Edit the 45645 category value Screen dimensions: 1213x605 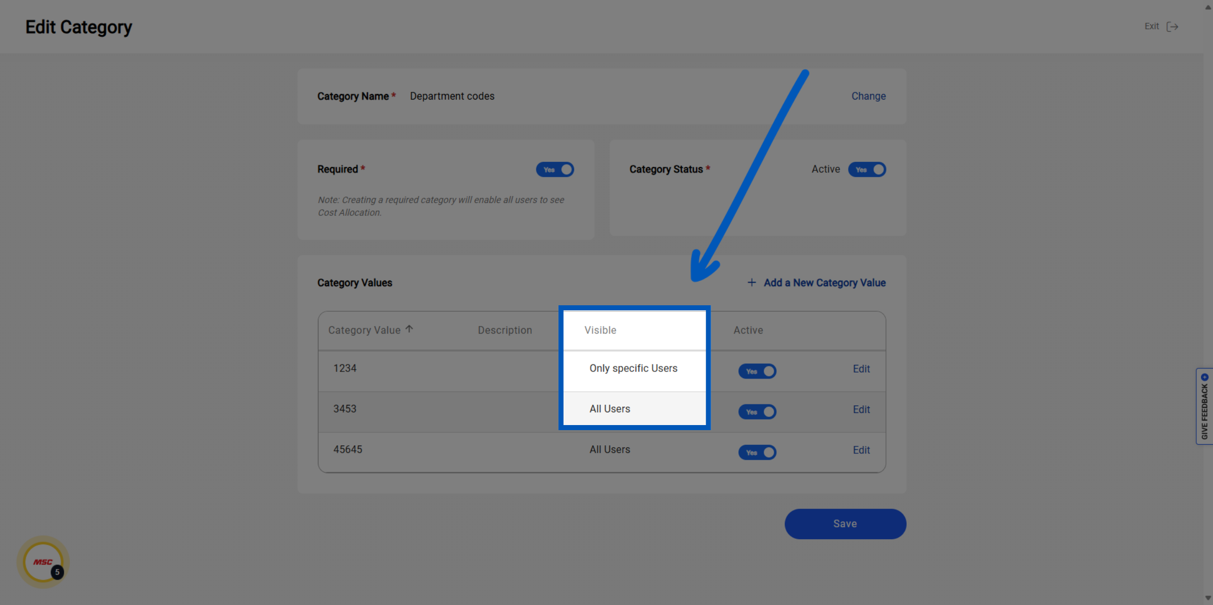point(861,450)
